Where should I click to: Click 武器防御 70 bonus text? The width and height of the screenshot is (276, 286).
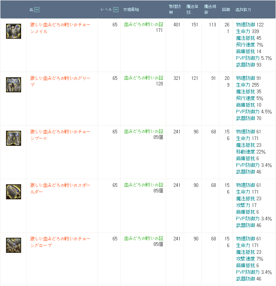tap(248, 118)
